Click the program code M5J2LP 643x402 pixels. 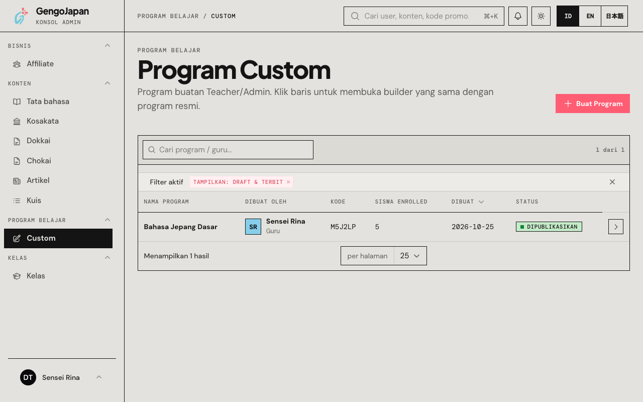pyautogui.click(x=343, y=227)
